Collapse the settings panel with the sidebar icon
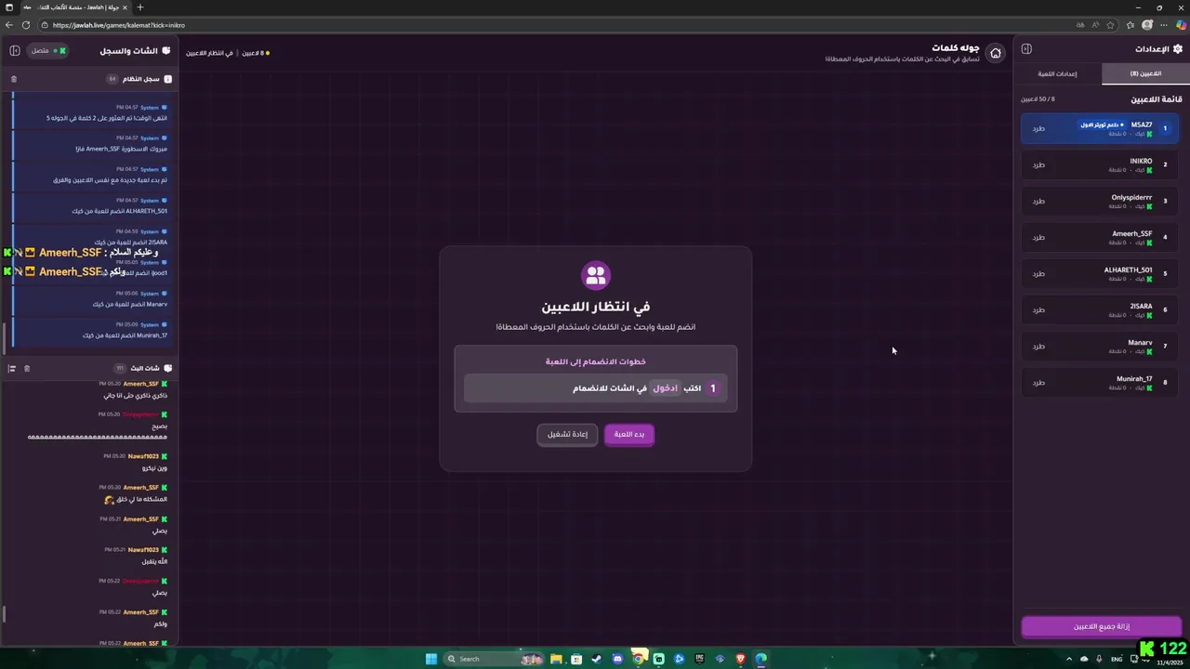The height and width of the screenshot is (669, 1190). tap(1026, 49)
